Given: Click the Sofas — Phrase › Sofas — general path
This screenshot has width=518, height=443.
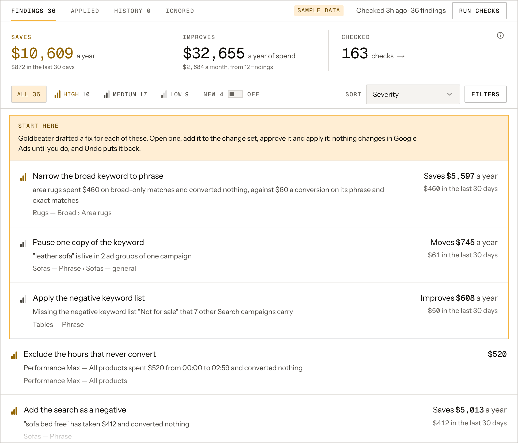Looking at the screenshot, I should [84, 268].
